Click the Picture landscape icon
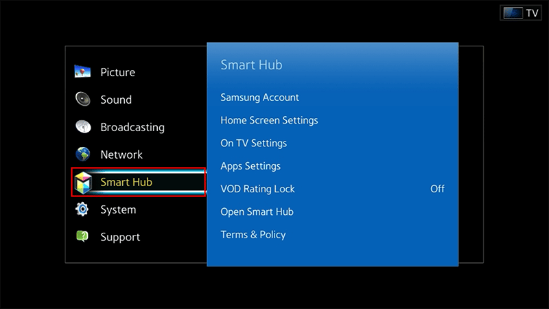The image size is (549, 309). (82, 71)
